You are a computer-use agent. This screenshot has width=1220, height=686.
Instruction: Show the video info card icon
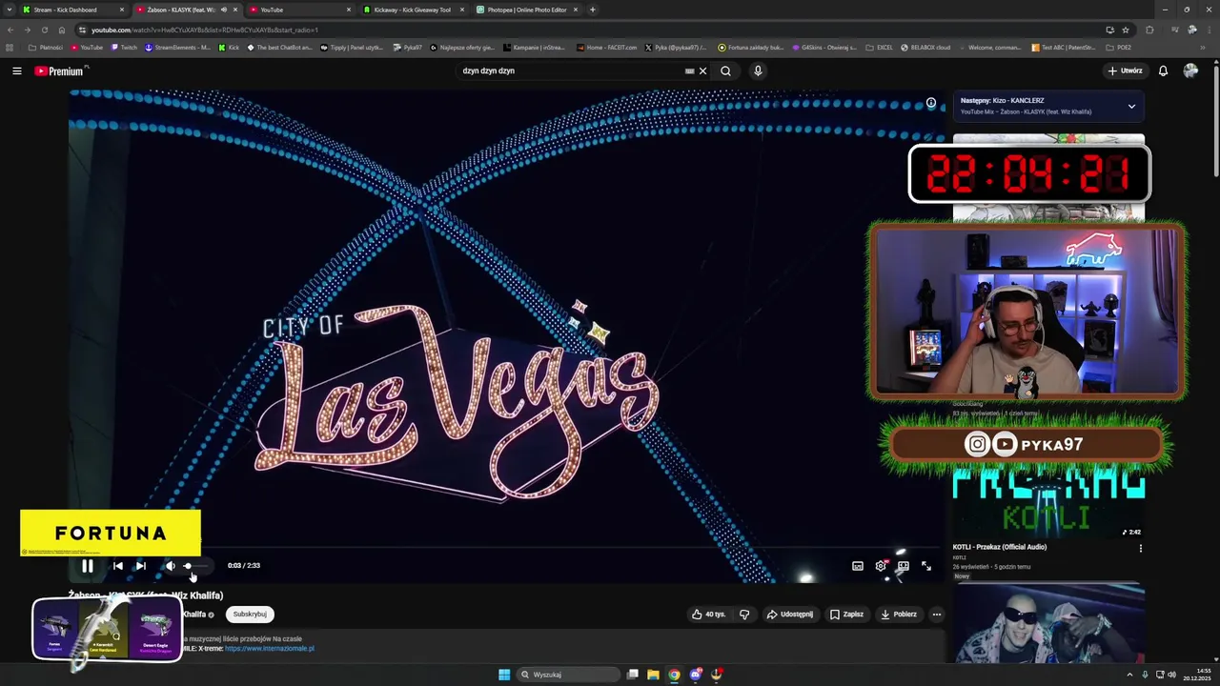coord(931,103)
